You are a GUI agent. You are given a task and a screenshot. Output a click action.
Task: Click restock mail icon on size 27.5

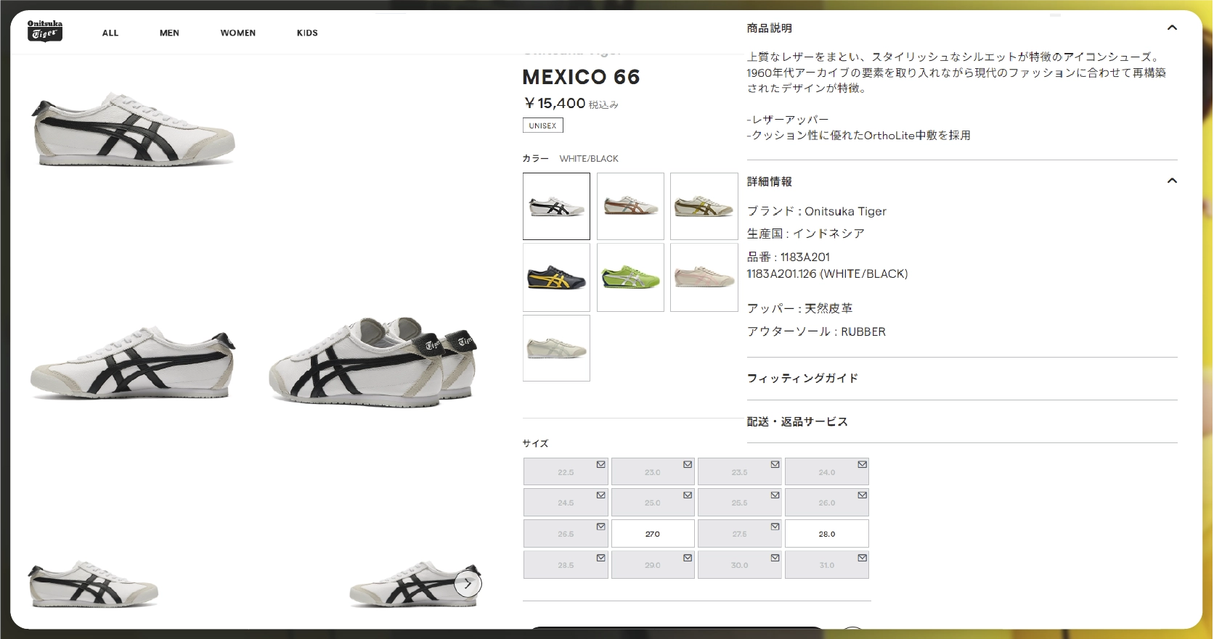point(775,527)
